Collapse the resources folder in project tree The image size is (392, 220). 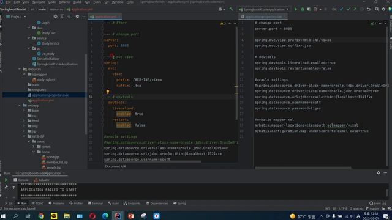(20, 69)
